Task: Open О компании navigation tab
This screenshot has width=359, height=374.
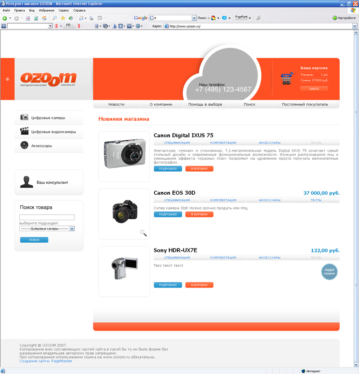Action: (x=161, y=104)
